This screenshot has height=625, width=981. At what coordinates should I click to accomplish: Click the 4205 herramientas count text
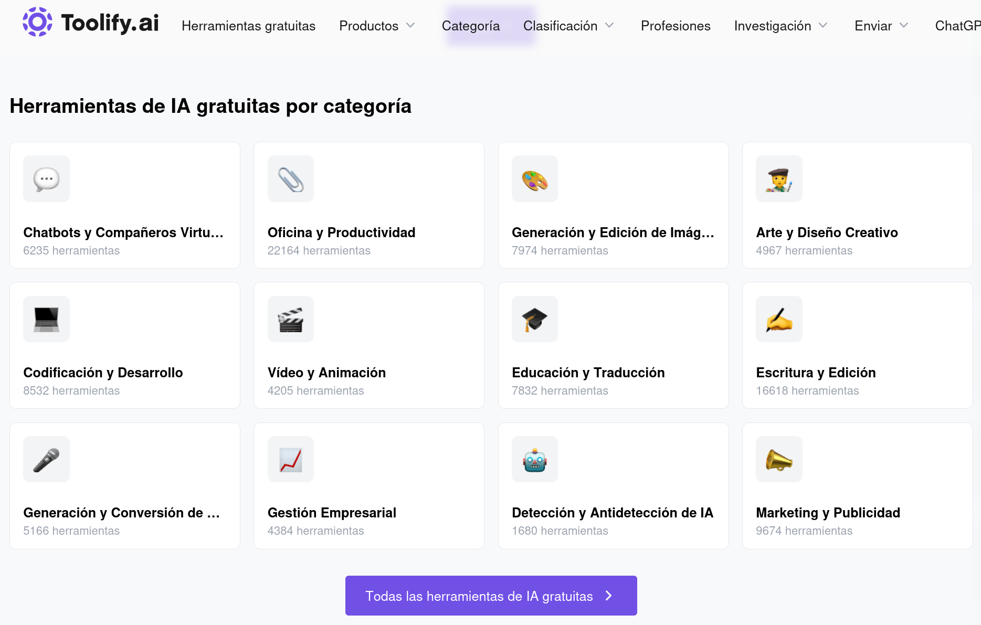(x=315, y=391)
